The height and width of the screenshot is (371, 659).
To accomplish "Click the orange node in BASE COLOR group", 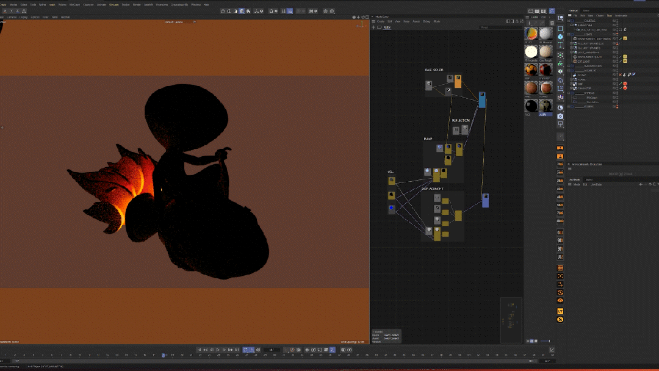I will tap(458, 82).
